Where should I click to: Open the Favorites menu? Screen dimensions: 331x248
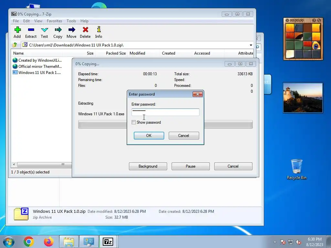[54, 21]
